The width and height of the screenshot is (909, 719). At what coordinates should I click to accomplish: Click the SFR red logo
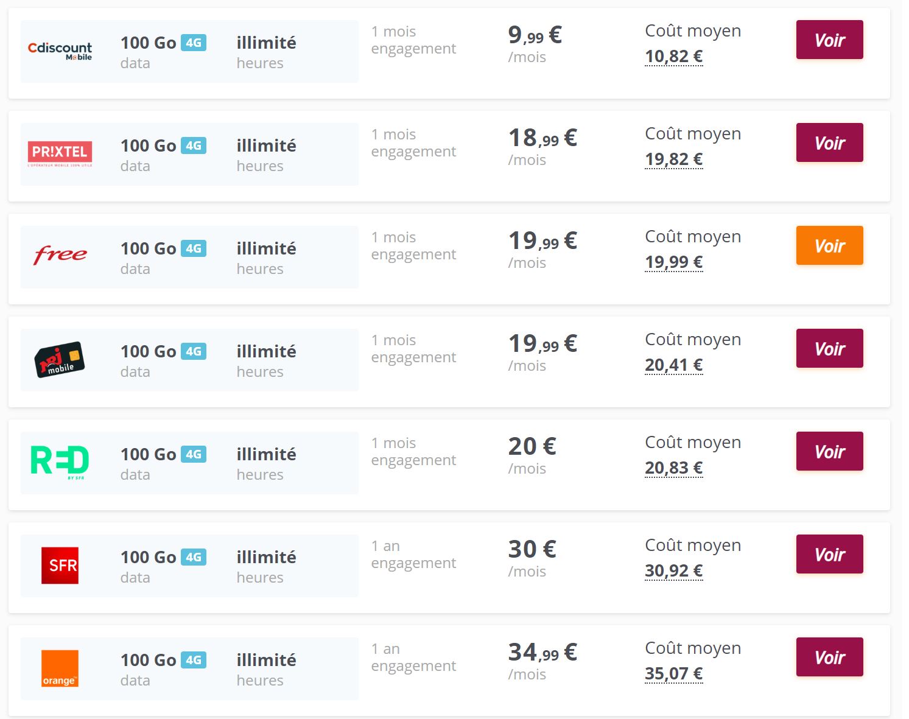click(x=60, y=565)
